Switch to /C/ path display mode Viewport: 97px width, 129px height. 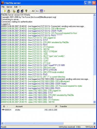(33, 11)
